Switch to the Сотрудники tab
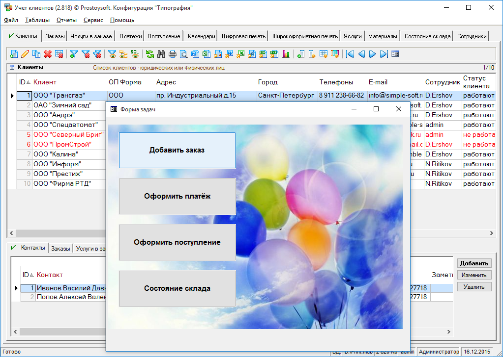 pyautogui.click(x=472, y=36)
